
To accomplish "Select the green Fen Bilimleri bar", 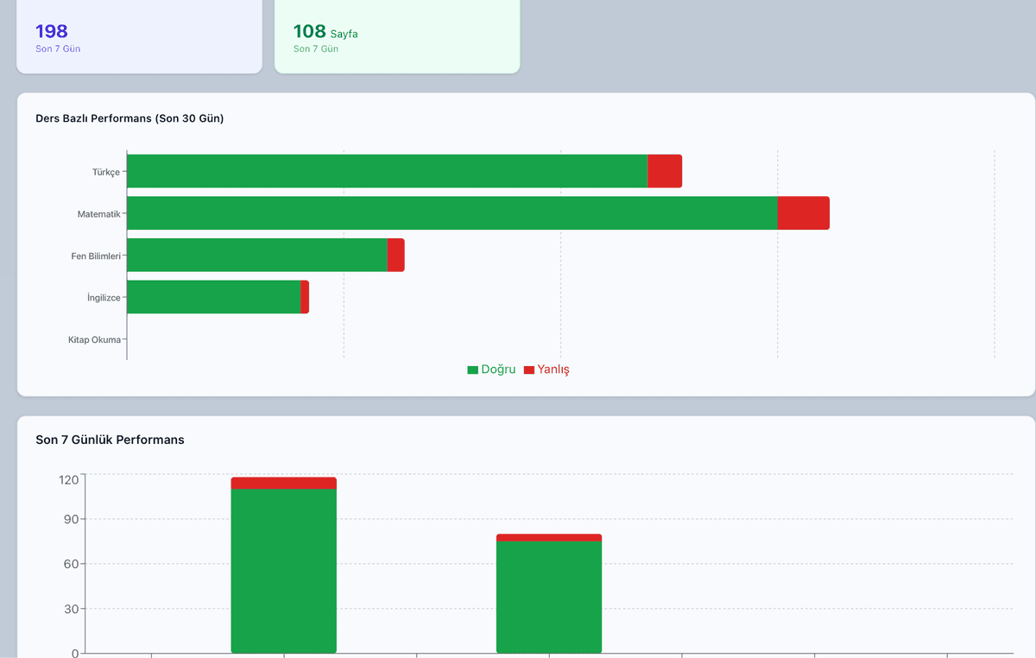I will (256, 256).
